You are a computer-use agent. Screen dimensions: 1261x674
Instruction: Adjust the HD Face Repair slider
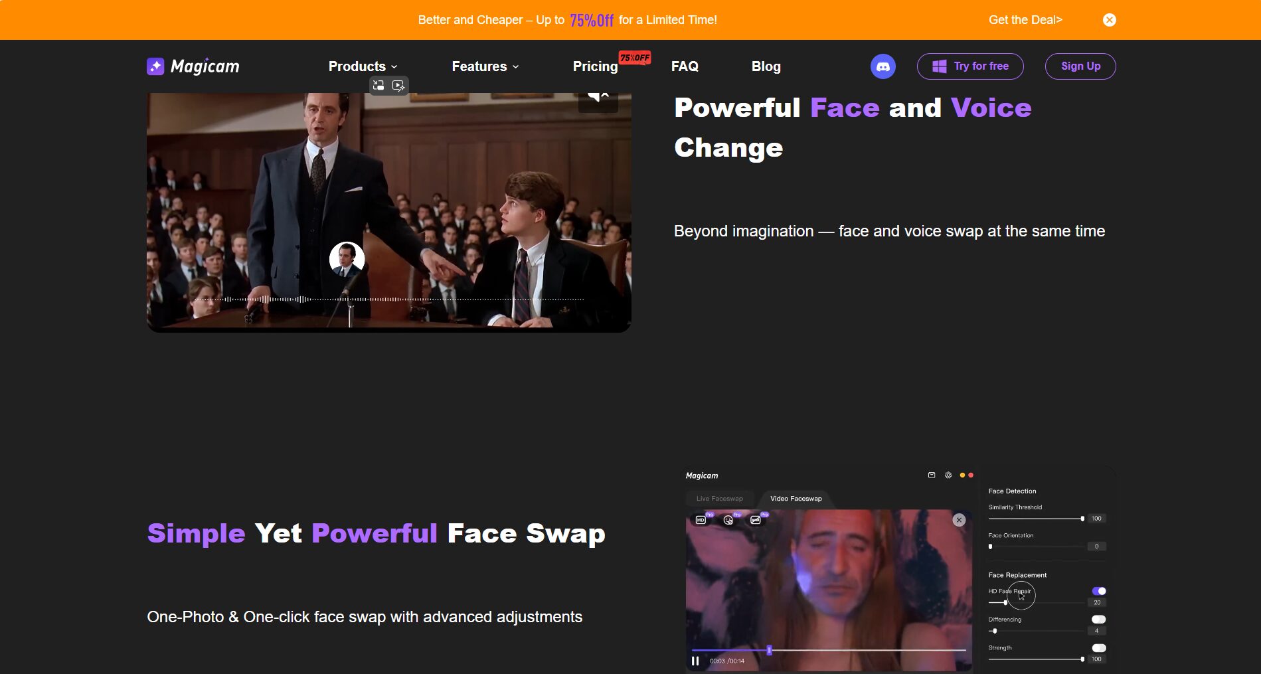(x=1036, y=602)
